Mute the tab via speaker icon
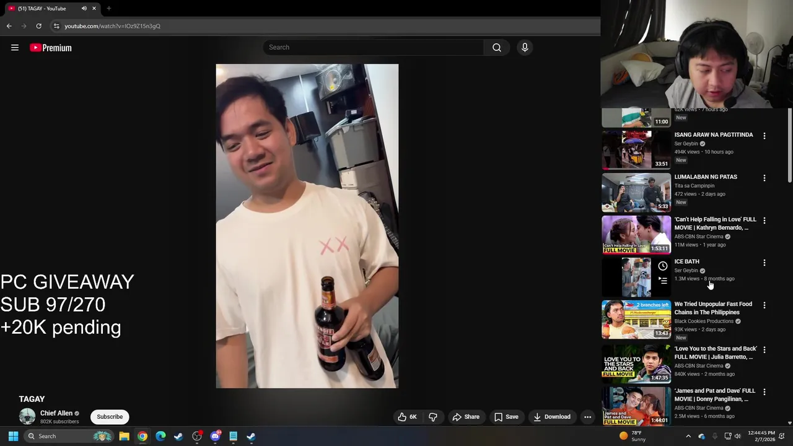This screenshot has height=446, width=793. pyautogui.click(x=84, y=8)
